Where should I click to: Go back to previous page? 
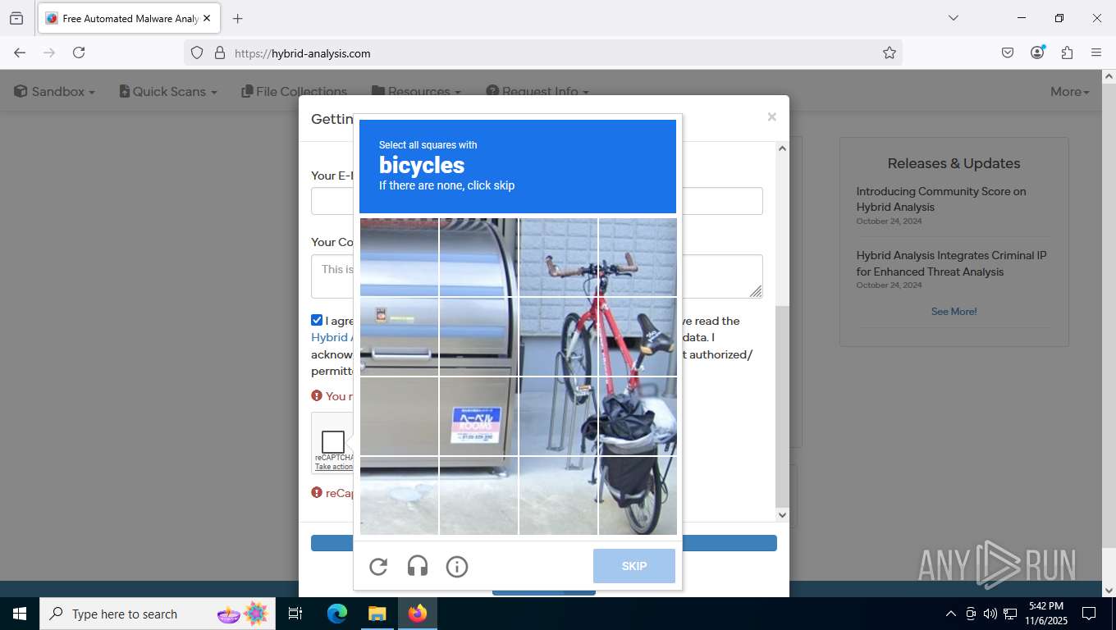pos(20,52)
